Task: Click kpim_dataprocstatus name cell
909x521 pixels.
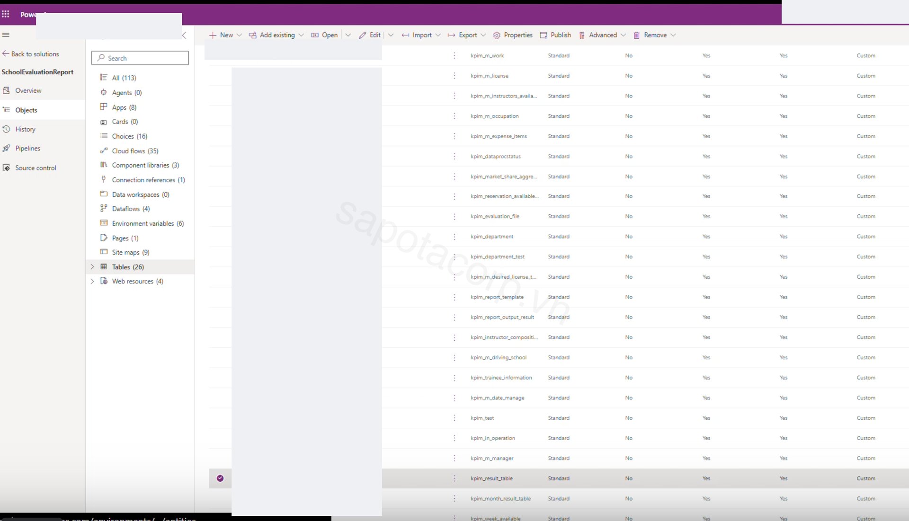Action: [x=496, y=156]
